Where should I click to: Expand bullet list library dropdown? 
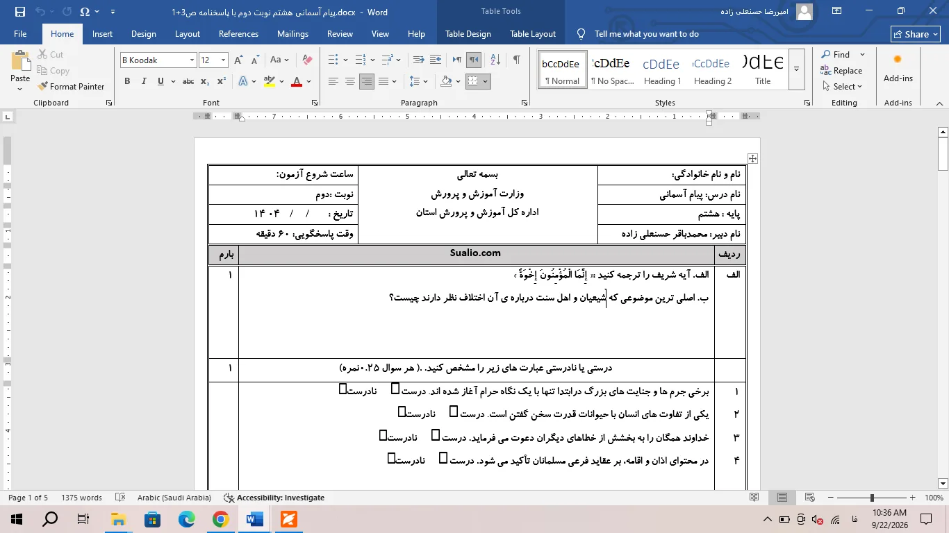pyautogui.click(x=345, y=60)
